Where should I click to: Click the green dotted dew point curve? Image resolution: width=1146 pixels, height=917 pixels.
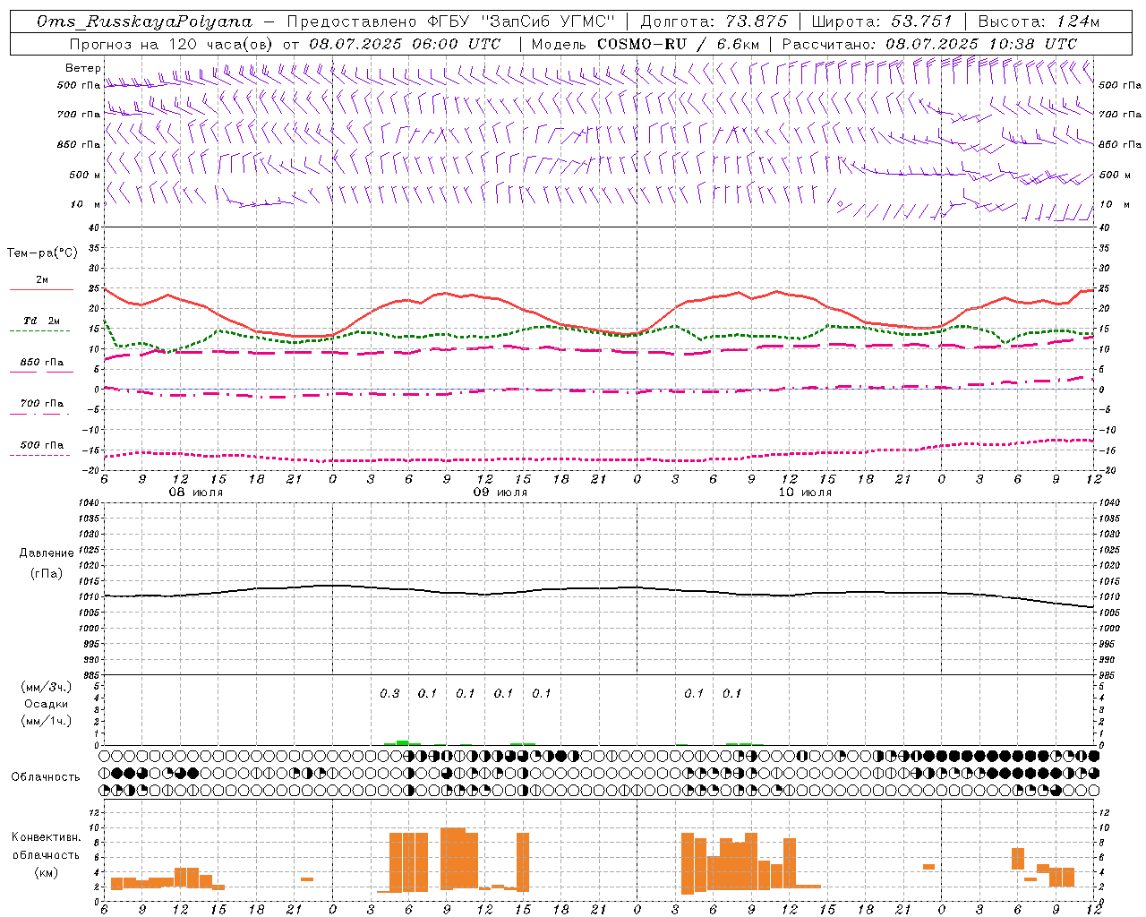point(598,331)
